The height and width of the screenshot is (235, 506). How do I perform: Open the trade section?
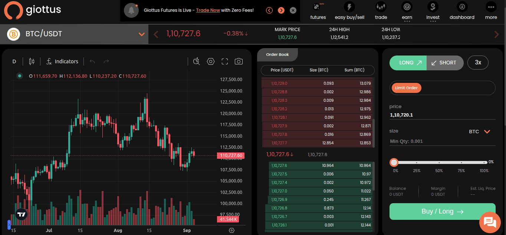coord(381,11)
